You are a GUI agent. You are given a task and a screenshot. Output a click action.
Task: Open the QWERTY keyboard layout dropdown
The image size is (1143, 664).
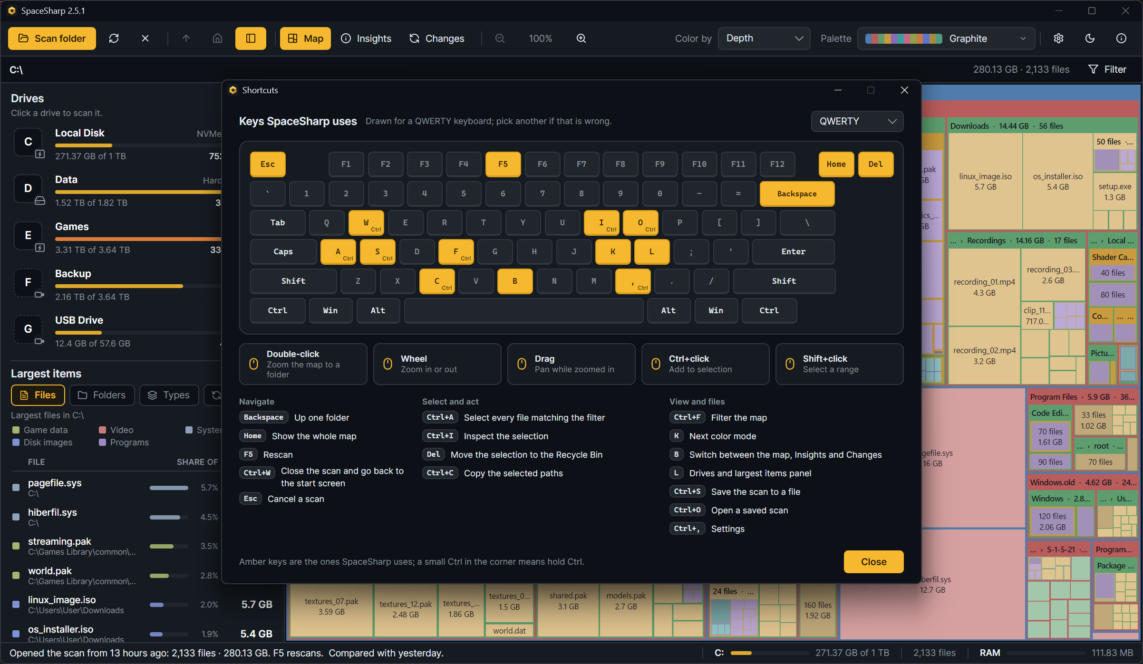point(857,121)
